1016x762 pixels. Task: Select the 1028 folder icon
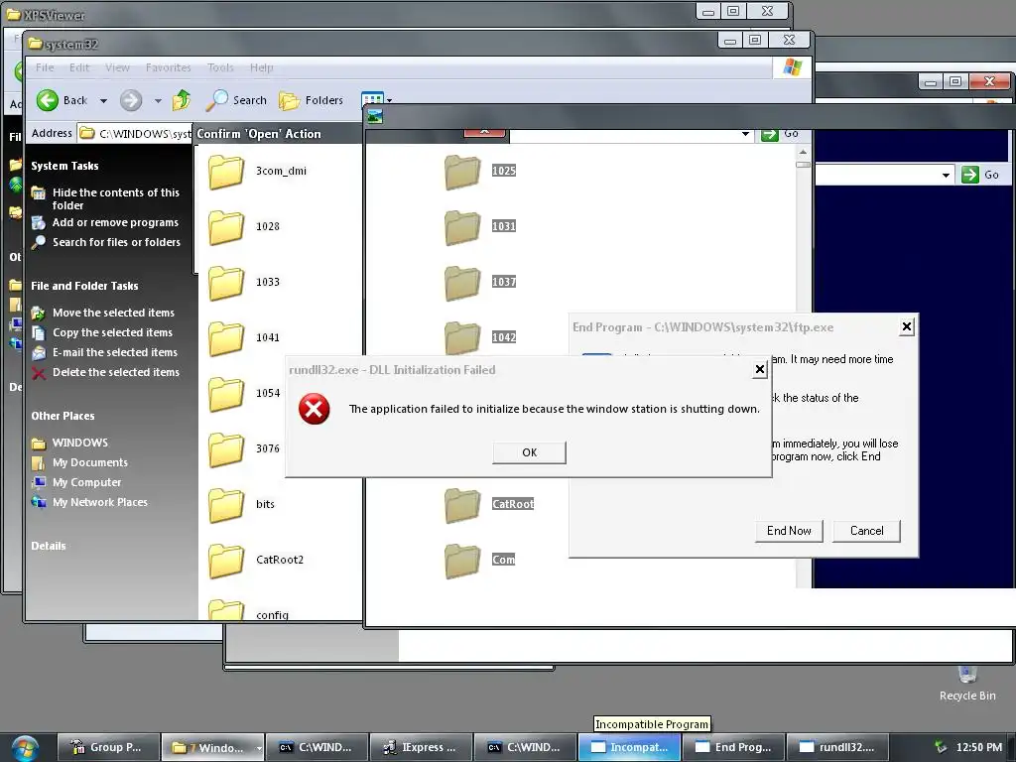pos(226,227)
